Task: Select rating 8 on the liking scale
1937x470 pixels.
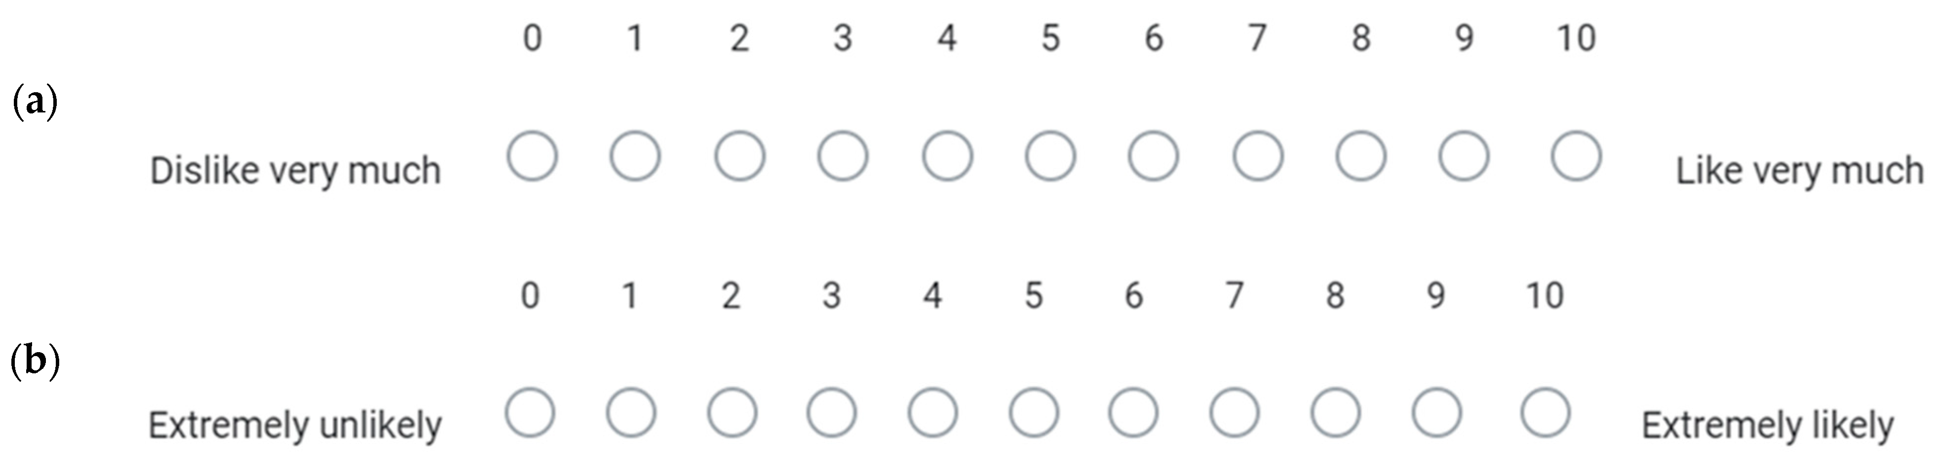Action: click(x=1361, y=157)
